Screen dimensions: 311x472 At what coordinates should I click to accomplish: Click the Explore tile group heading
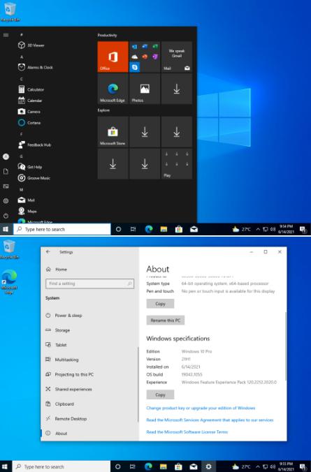point(103,110)
